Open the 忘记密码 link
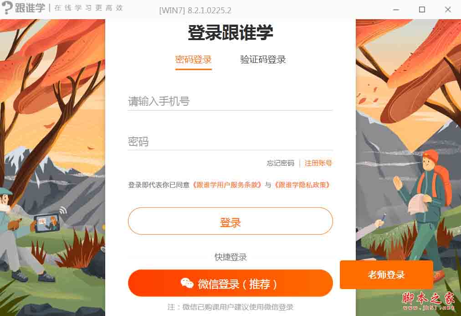Screen dimensions: 461x316 click(x=281, y=163)
